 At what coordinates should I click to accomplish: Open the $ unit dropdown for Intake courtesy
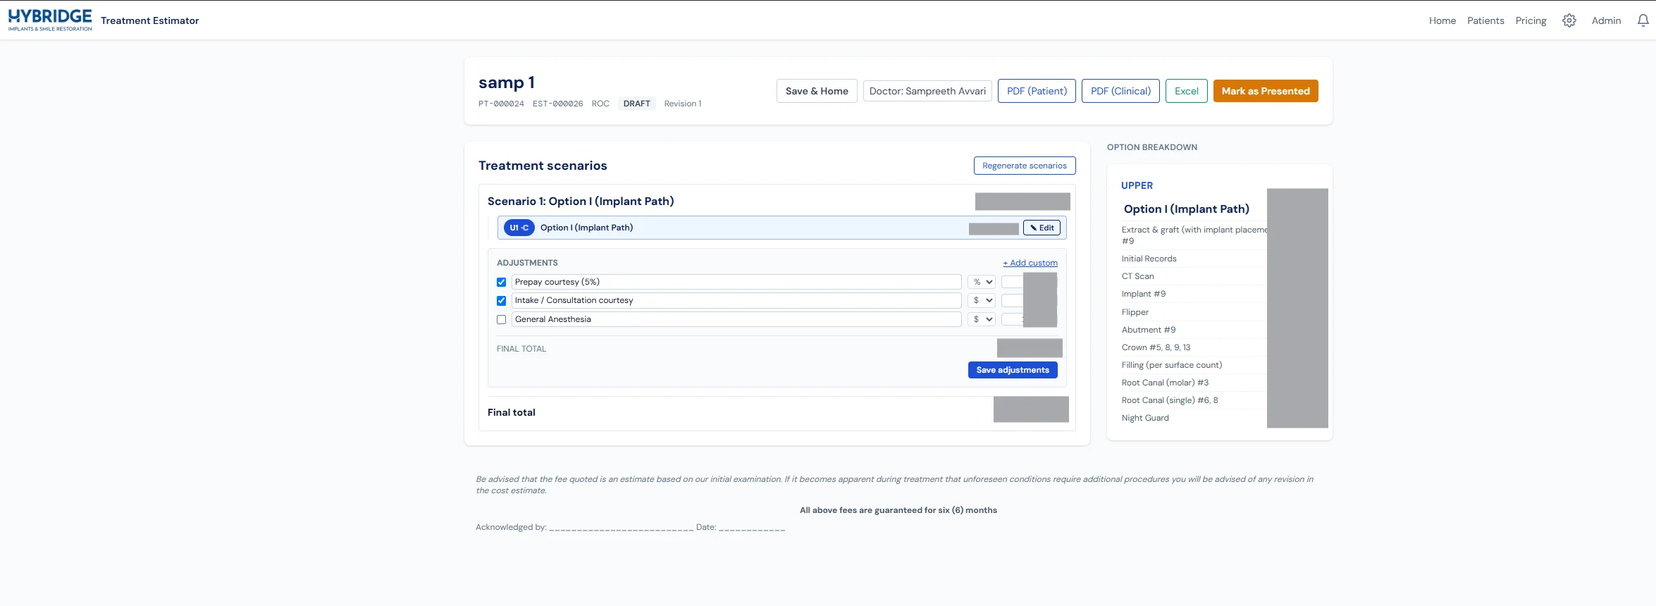point(982,300)
